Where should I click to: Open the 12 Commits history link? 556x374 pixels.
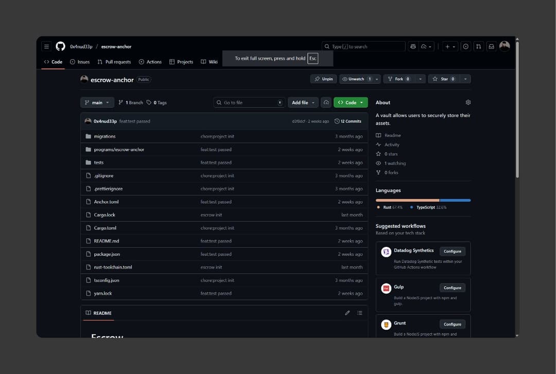[347, 121]
